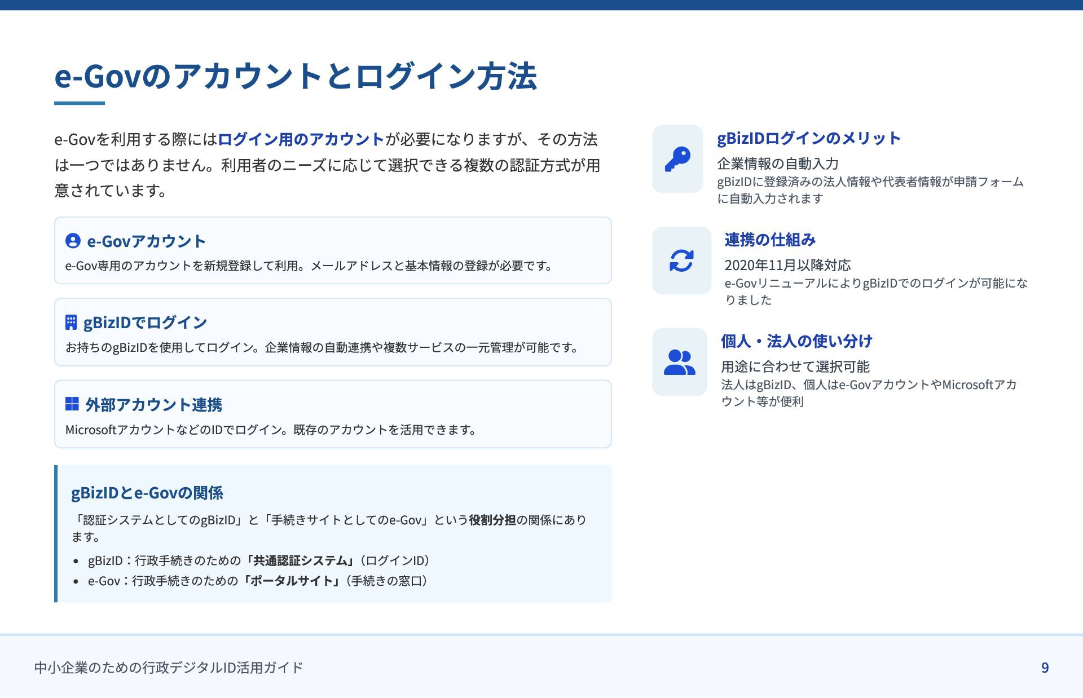Select the 外部アカウント連携 card heading
This screenshot has height=698, width=1083.
(x=153, y=404)
